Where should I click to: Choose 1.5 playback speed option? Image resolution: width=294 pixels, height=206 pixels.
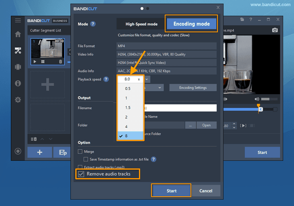128,107
